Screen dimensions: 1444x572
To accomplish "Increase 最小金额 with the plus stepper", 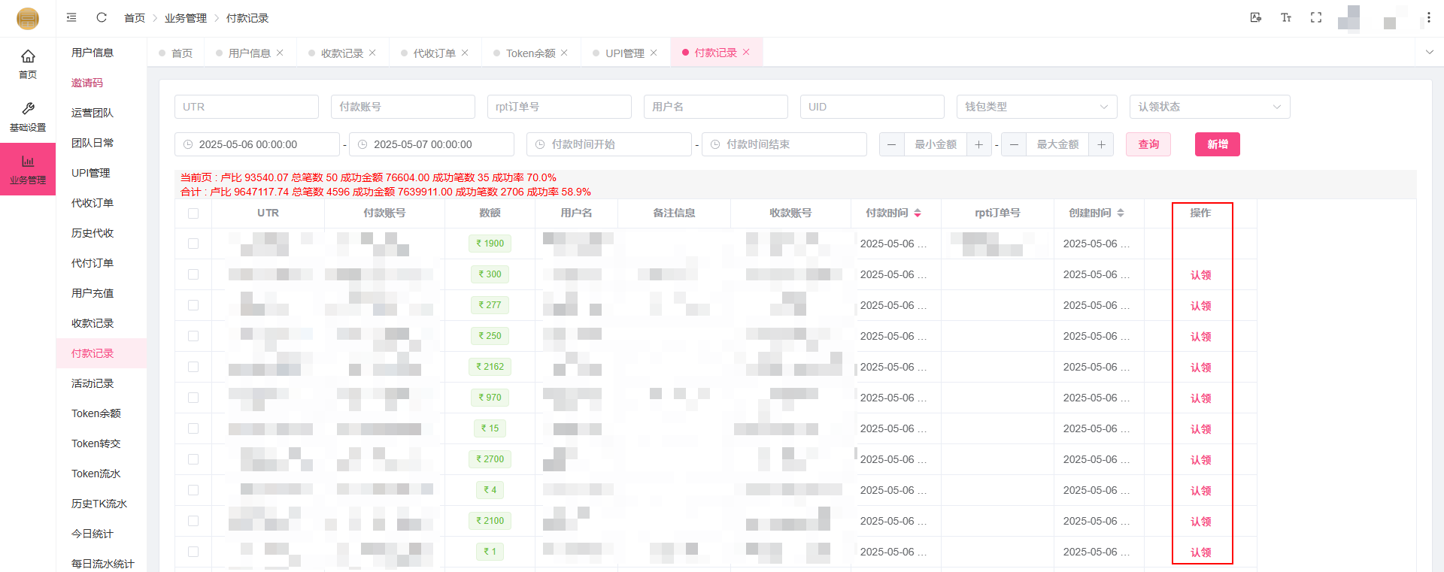I will coord(978,144).
